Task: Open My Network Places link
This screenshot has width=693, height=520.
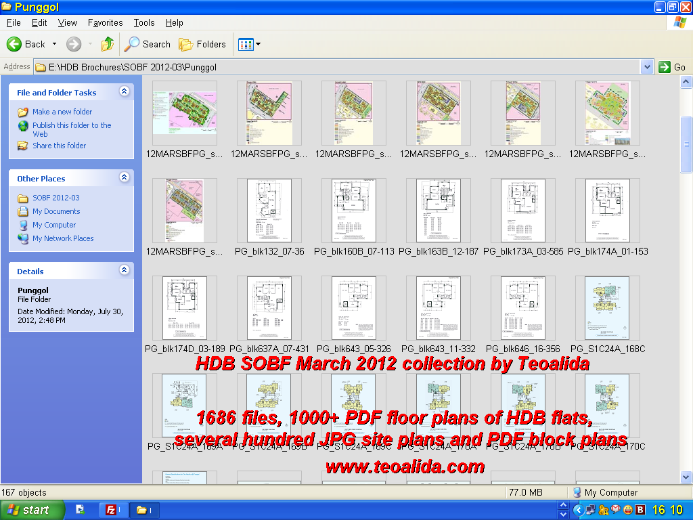Action: [x=63, y=238]
